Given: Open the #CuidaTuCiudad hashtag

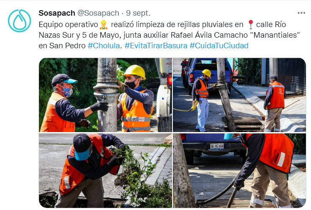Looking at the screenshot, I should tap(219, 46).
